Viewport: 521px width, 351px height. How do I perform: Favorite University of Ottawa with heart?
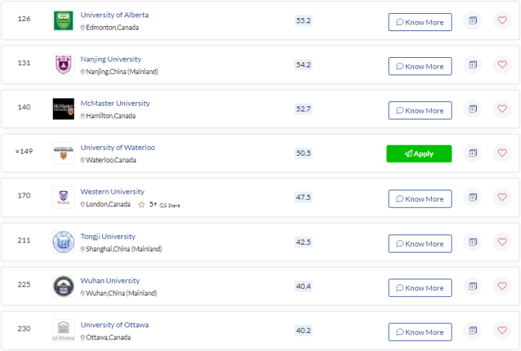click(x=501, y=331)
